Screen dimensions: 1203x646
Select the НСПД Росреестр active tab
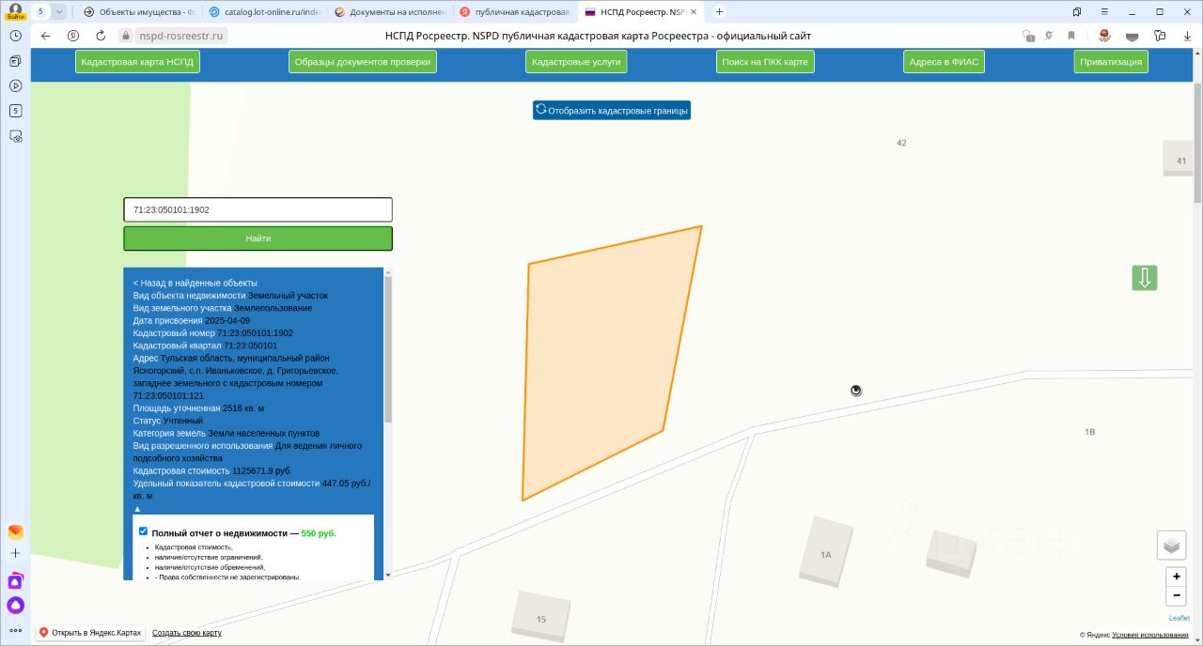(x=639, y=12)
